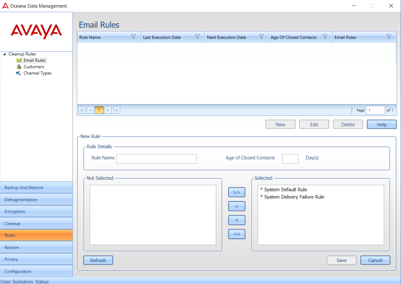Focus the Page number input field
The height and width of the screenshot is (284, 401).
click(x=375, y=110)
